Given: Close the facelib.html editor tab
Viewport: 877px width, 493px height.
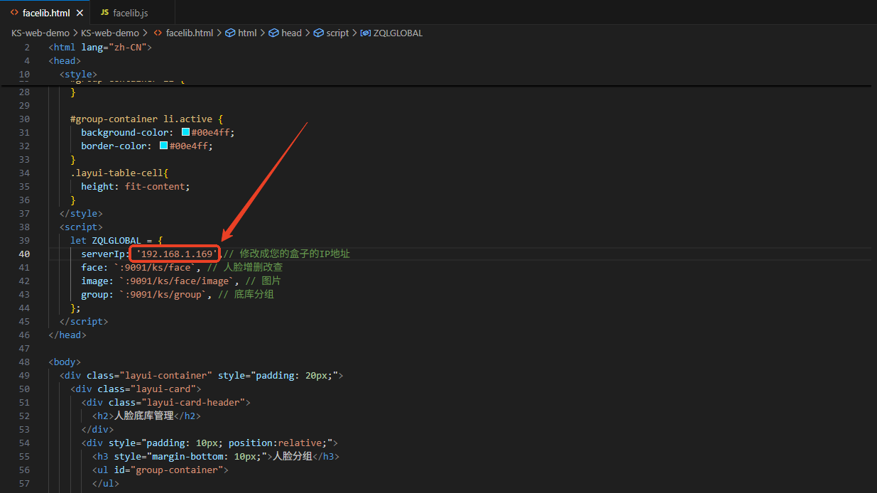Looking at the screenshot, I should 80,13.
